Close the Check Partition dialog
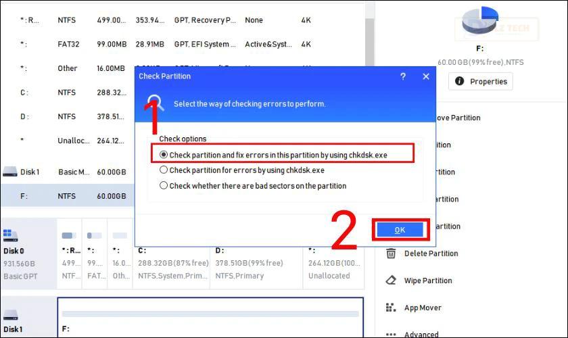Image resolution: width=568 pixels, height=338 pixels. pyautogui.click(x=426, y=76)
